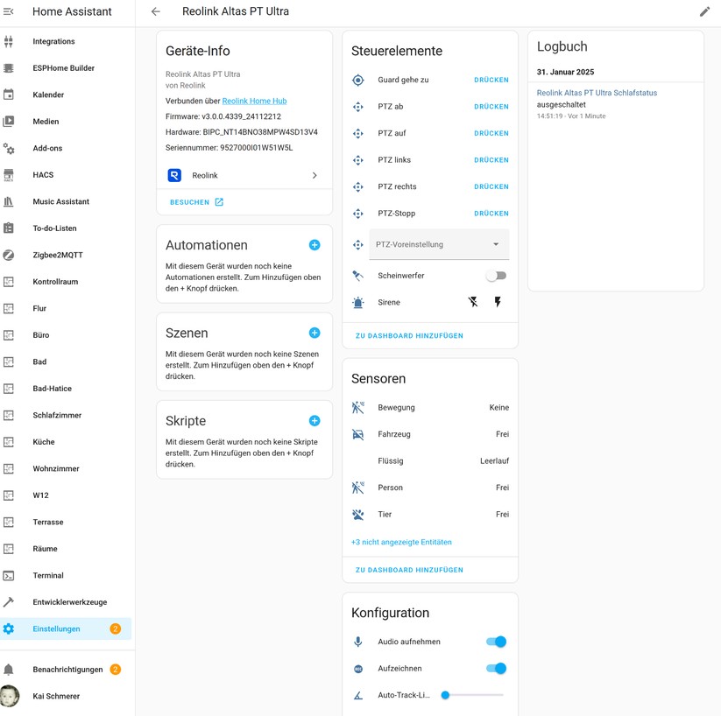
Task: Open Add-ons in the sidebar
Action: pyautogui.click(x=66, y=148)
